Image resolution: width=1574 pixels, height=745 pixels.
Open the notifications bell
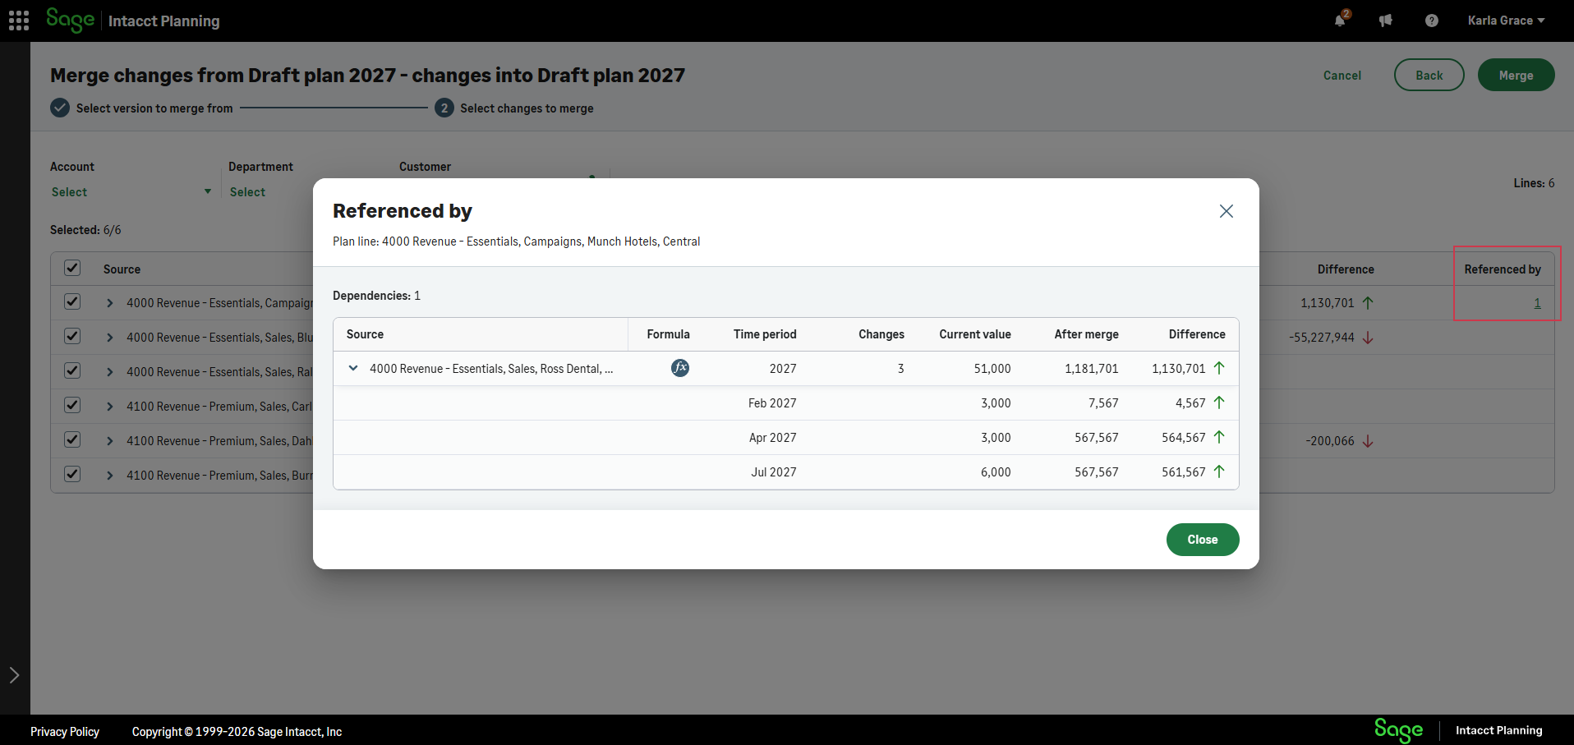[x=1341, y=20]
